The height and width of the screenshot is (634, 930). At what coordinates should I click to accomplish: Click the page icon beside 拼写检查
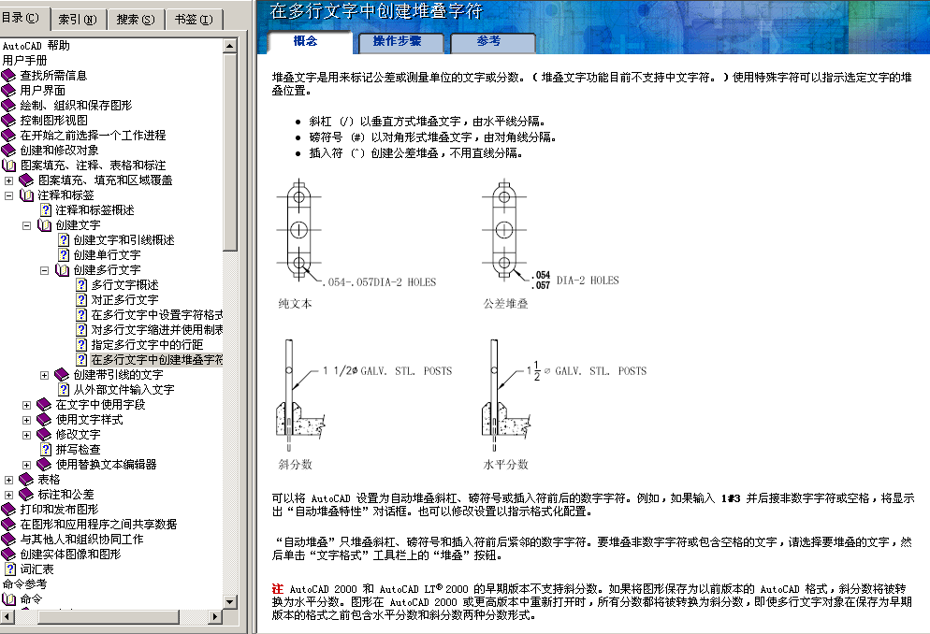point(46,450)
